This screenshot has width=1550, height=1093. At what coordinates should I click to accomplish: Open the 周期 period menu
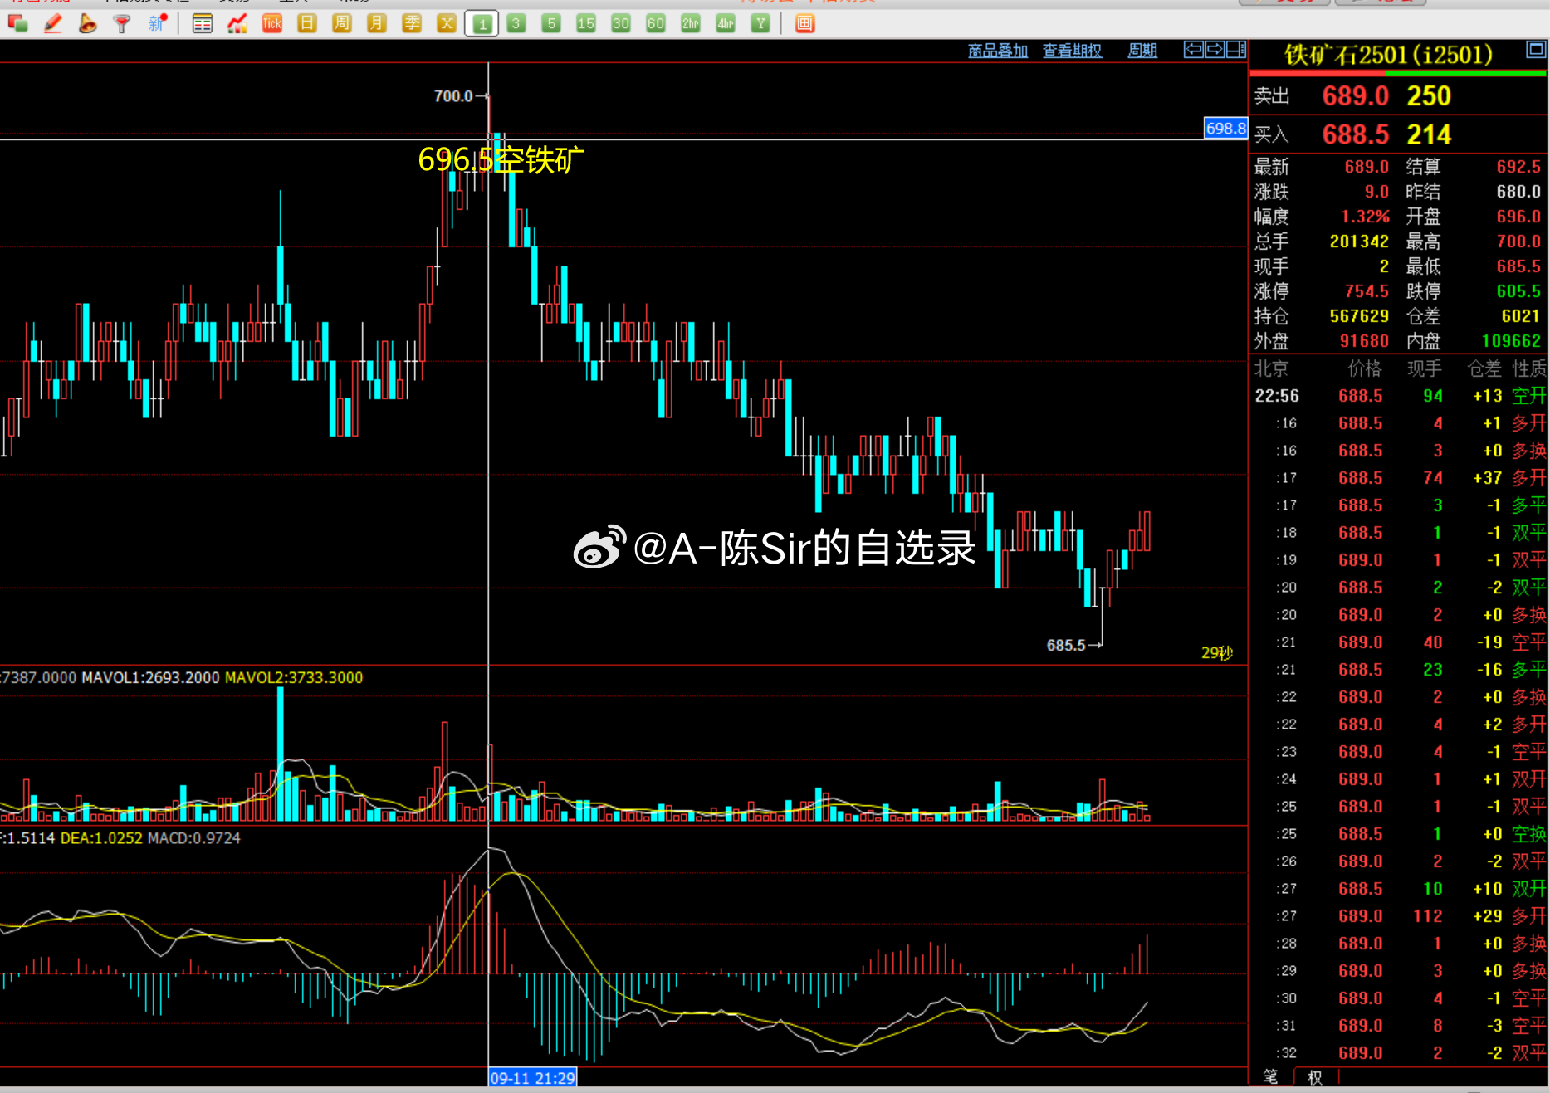[1142, 51]
